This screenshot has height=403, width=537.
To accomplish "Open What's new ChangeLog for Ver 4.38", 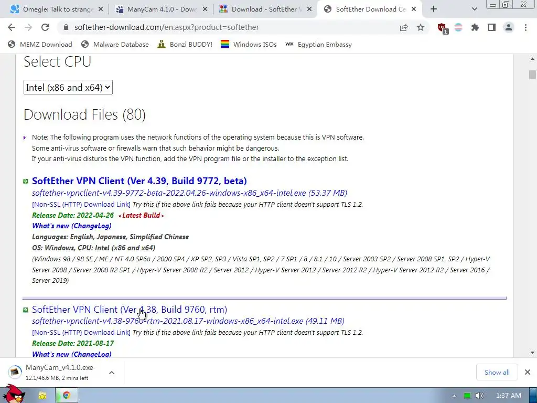I will point(71,354).
